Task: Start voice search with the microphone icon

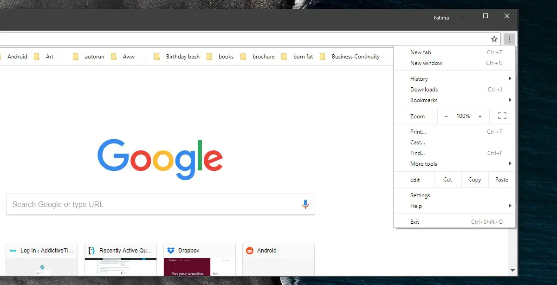Action: coord(305,204)
